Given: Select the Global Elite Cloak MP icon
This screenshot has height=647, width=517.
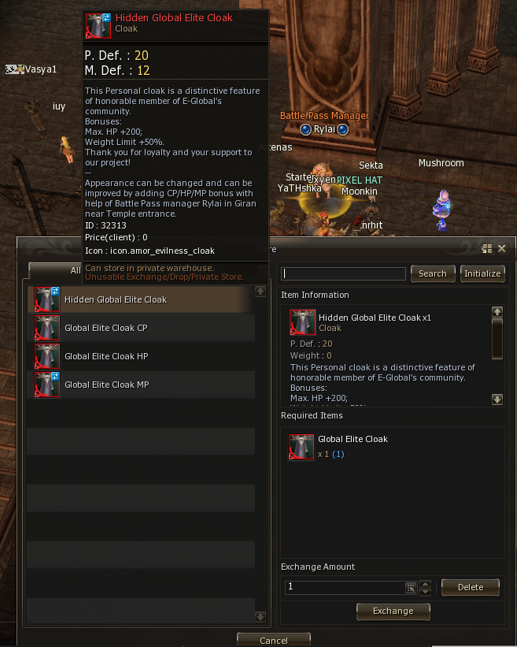Looking at the screenshot, I should (47, 385).
